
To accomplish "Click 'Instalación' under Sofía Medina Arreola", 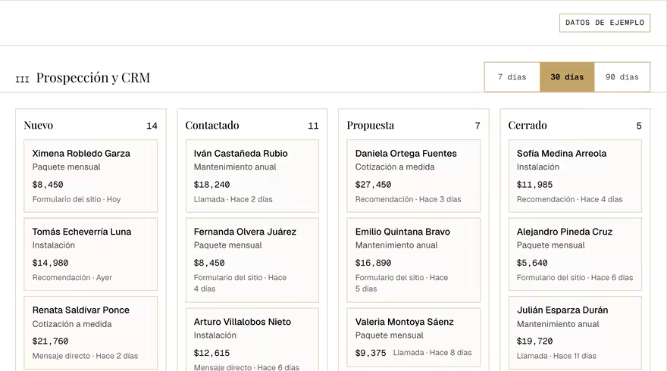I will click(x=537, y=167).
